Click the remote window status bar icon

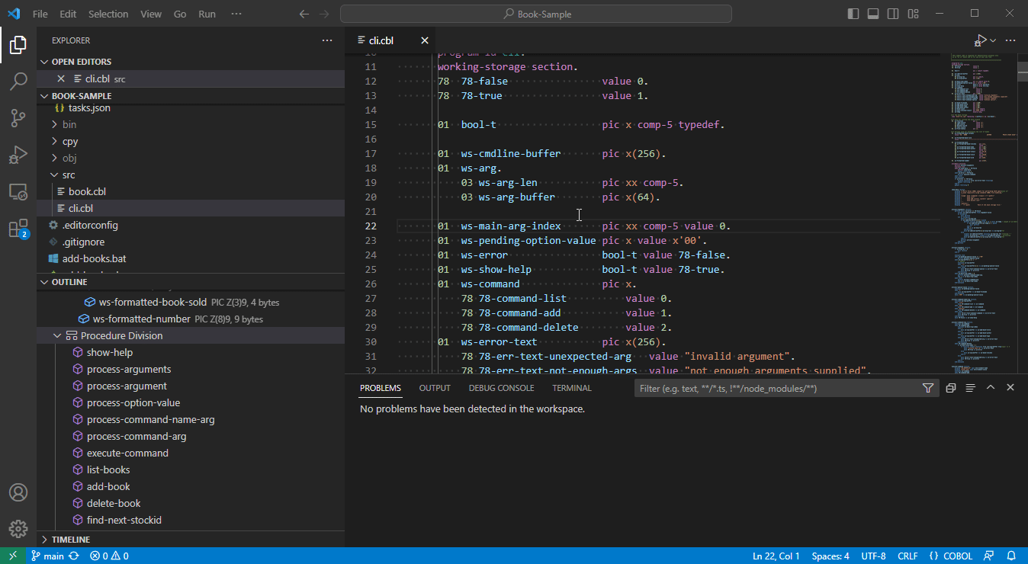pos(13,556)
